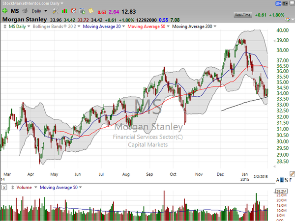This screenshot has width=295, height=221.
Task: Click the save layout icon at top right
Action: tap(292, 3)
